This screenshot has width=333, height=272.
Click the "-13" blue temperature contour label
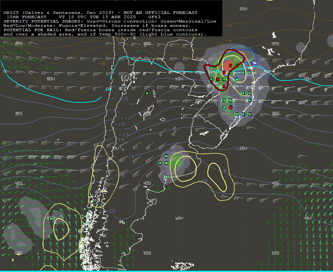click(124, 135)
